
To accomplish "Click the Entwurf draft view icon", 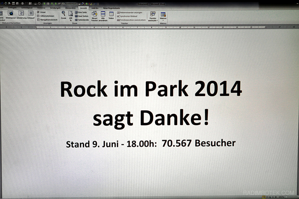I will 31,15.
